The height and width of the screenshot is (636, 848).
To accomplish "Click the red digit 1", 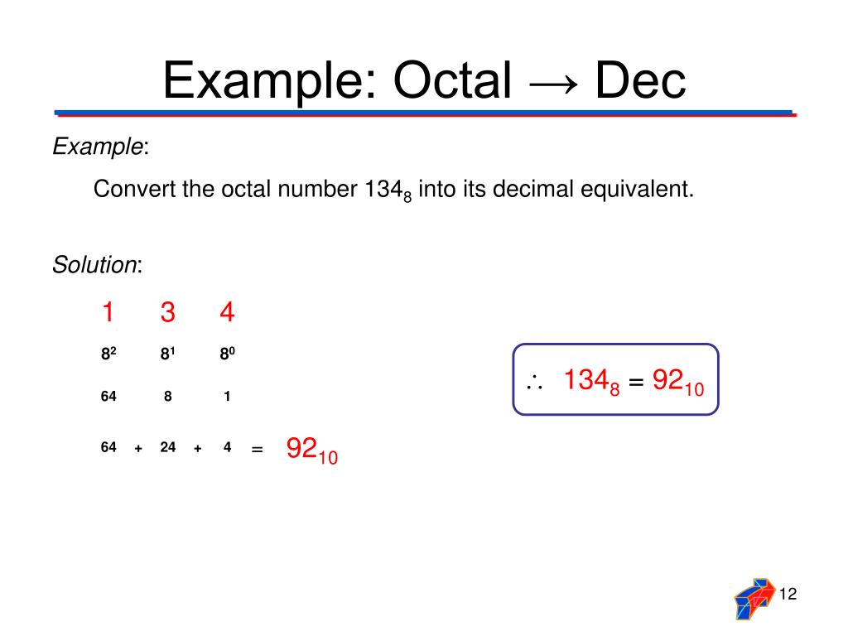I will pyautogui.click(x=108, y=312).
